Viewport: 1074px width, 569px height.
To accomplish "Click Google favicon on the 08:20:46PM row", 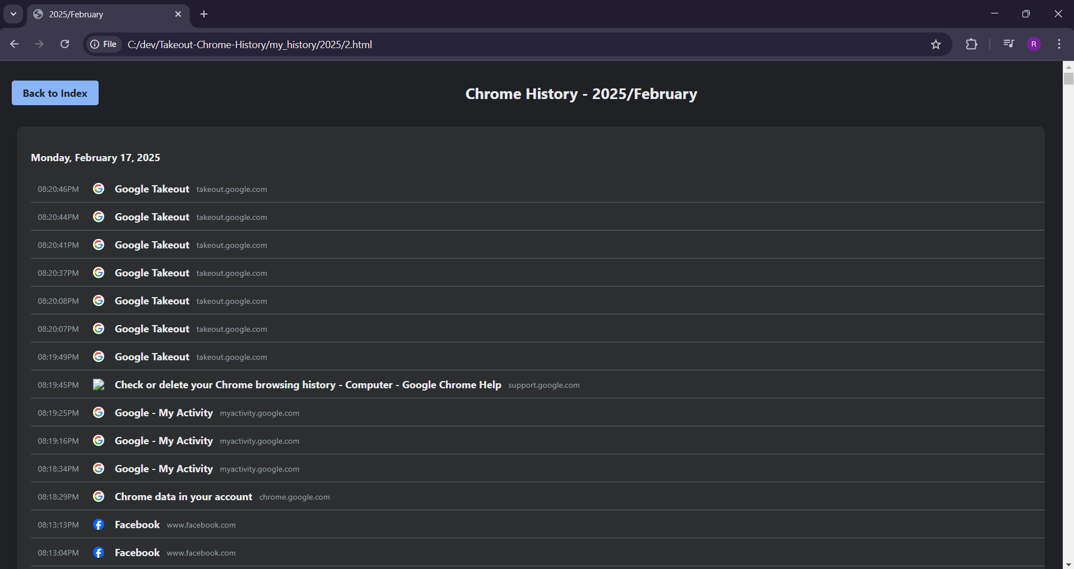I will pos(99,189).
